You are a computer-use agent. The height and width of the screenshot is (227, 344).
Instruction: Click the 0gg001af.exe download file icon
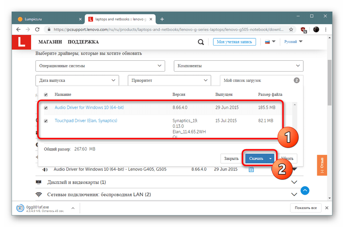(20, 208)
